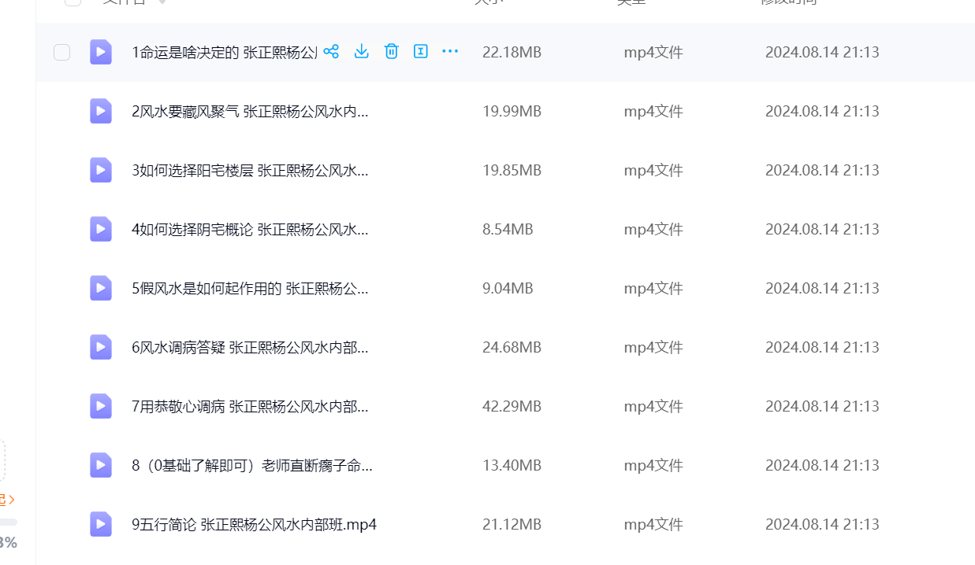975x565 pixels.
Task: Sort by the file size column header
Action: point(489,2)
